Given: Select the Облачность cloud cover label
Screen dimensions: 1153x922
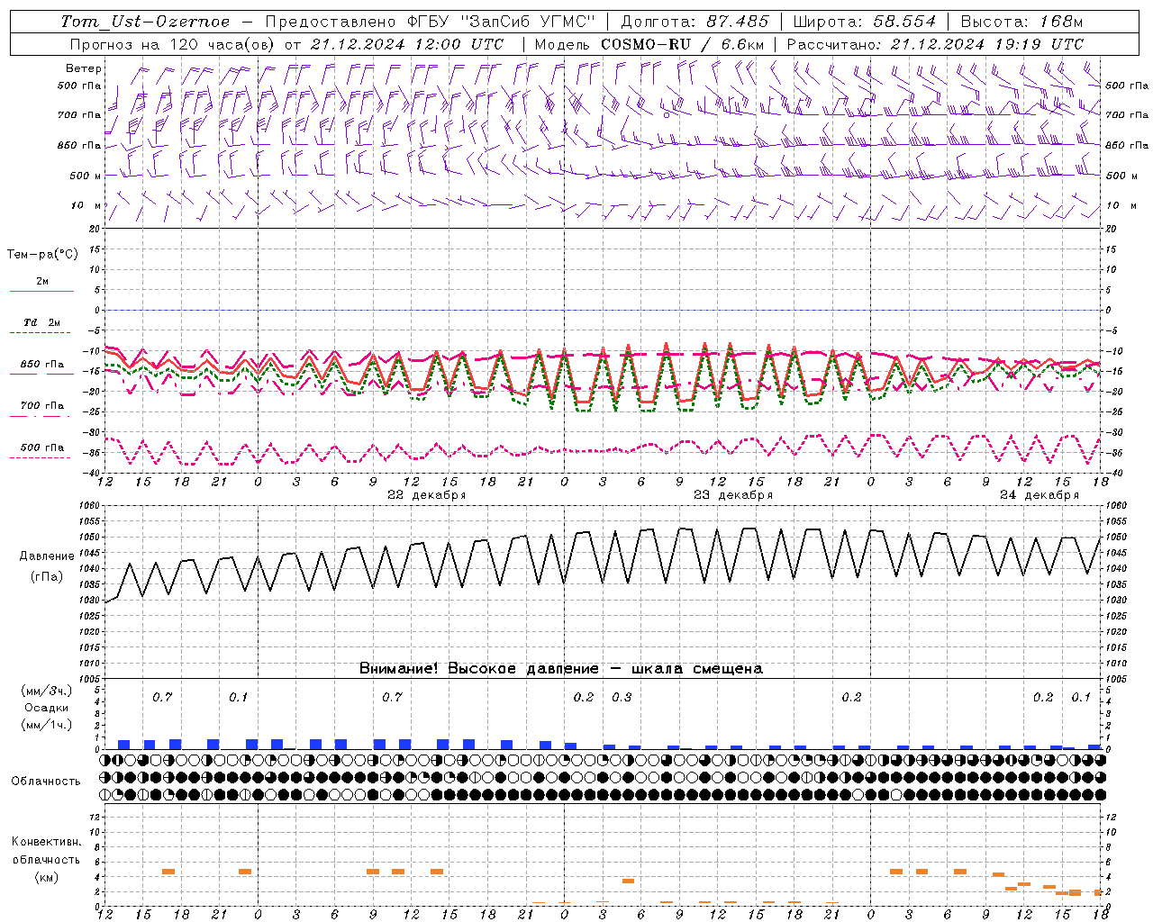Looking at the screenshot, I should [46, 781].
